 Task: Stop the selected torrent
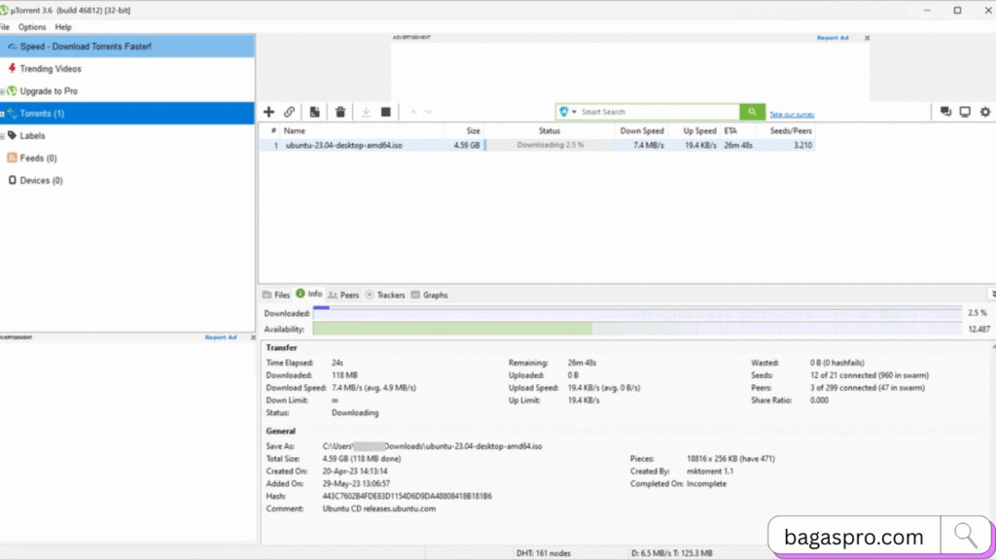tap(385, 112)
